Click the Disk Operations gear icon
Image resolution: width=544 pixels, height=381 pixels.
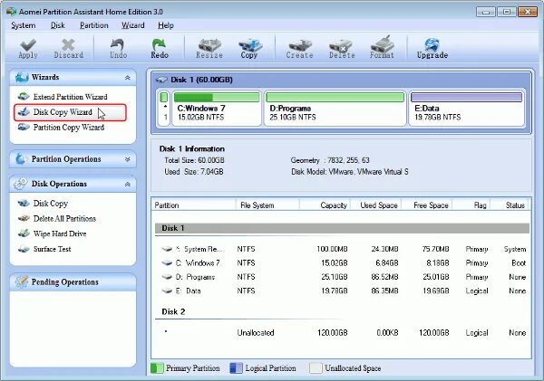(21, 183)
